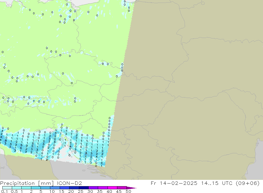Click the '35' legend scale label
The height and width of the screenshot is (193, 263).
coord(100,191)
